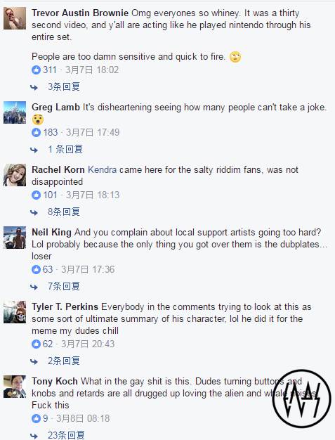Show the 23条回复 replies under Tony Koch

tap(66, 435)
